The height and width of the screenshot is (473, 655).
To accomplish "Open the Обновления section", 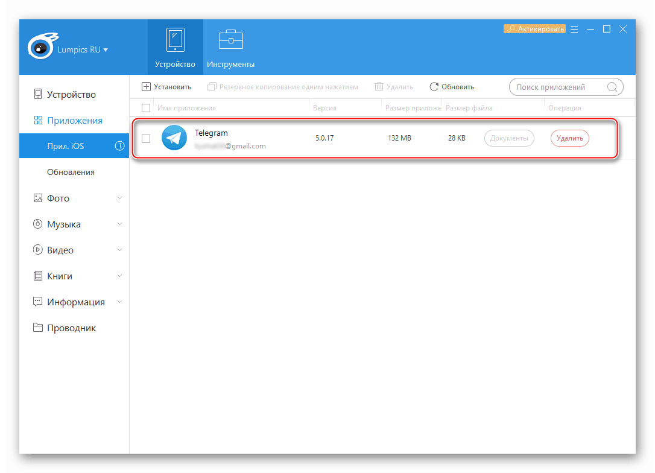I will tap(74, 172).
